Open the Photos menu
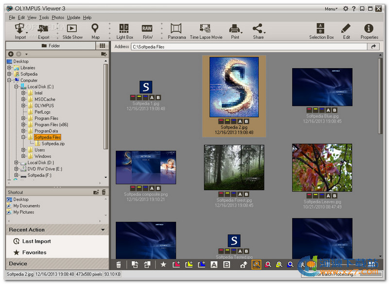Screen dimensions: 389x284 [x=58, y=17]
